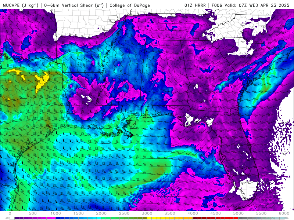Click the '2000' colorbar label
Viewport: 294px width, 220px height.
pos(101,213)
